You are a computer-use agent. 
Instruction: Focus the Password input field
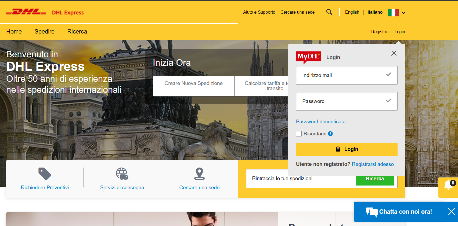coord(347,101)
